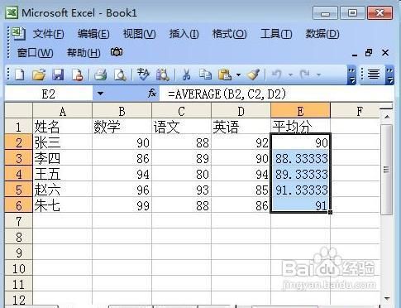This screenshot has height=308, width=401.
Task: Open the 帮助(H) menu
Action: click(x=84, y=52)
